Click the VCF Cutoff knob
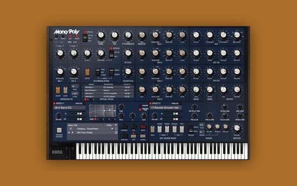 196,35
